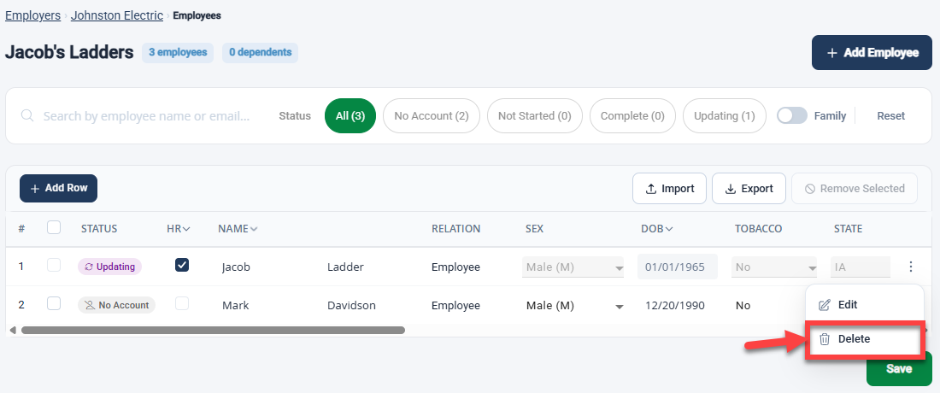The width and height of the screenshot is (940, 393).
Task: Go to the Employers breadcrumb link
Action: click(32, 15)
